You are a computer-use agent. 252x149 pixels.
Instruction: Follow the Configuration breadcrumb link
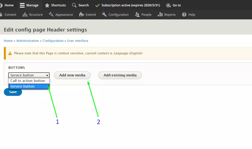click(x=53, y=41)
